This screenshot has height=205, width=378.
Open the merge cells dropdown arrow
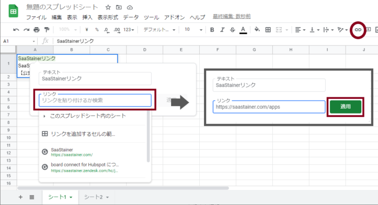[287, 30]
